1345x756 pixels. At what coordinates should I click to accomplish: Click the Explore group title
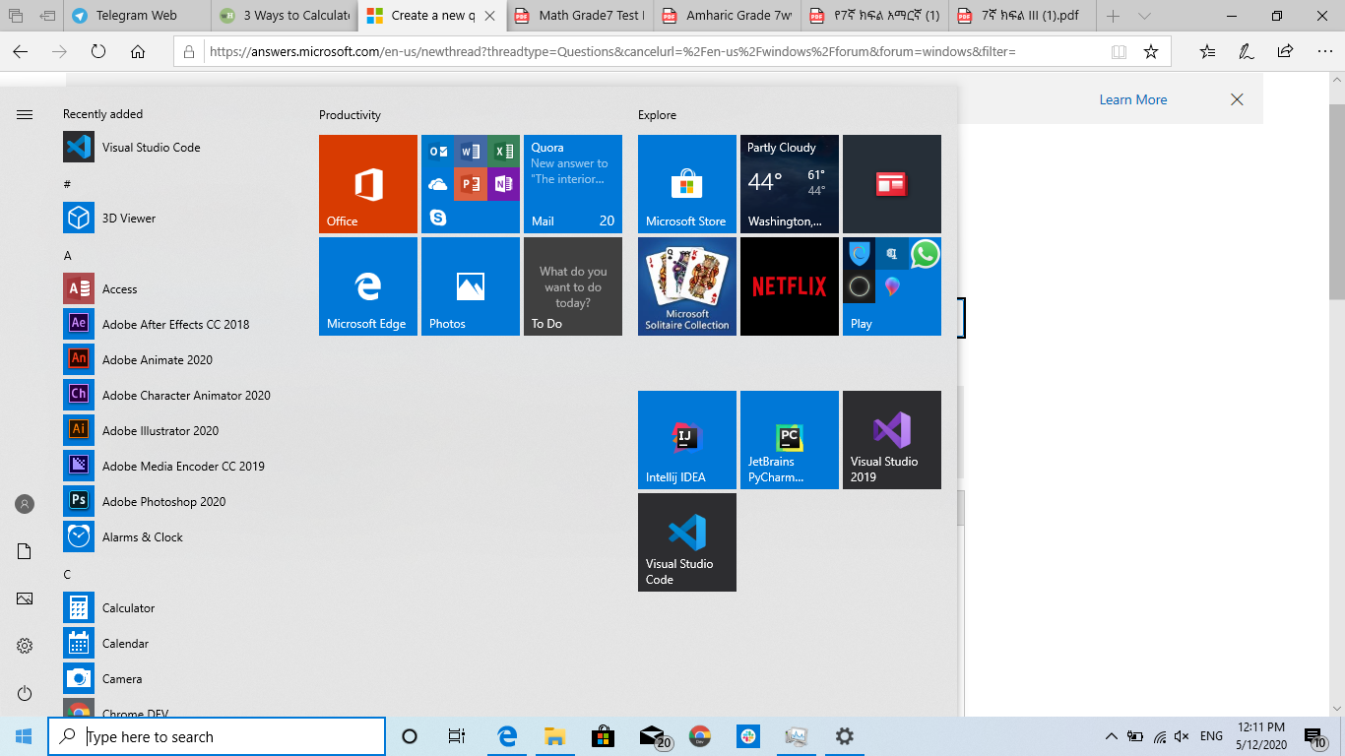[657, 115]
